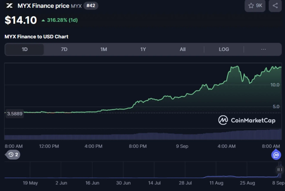This screenshot has width=285, height=191.
Task: Click the CoinMarketCap watermark logo on chart
Action: pyautogui.click(x=223, y=120)
